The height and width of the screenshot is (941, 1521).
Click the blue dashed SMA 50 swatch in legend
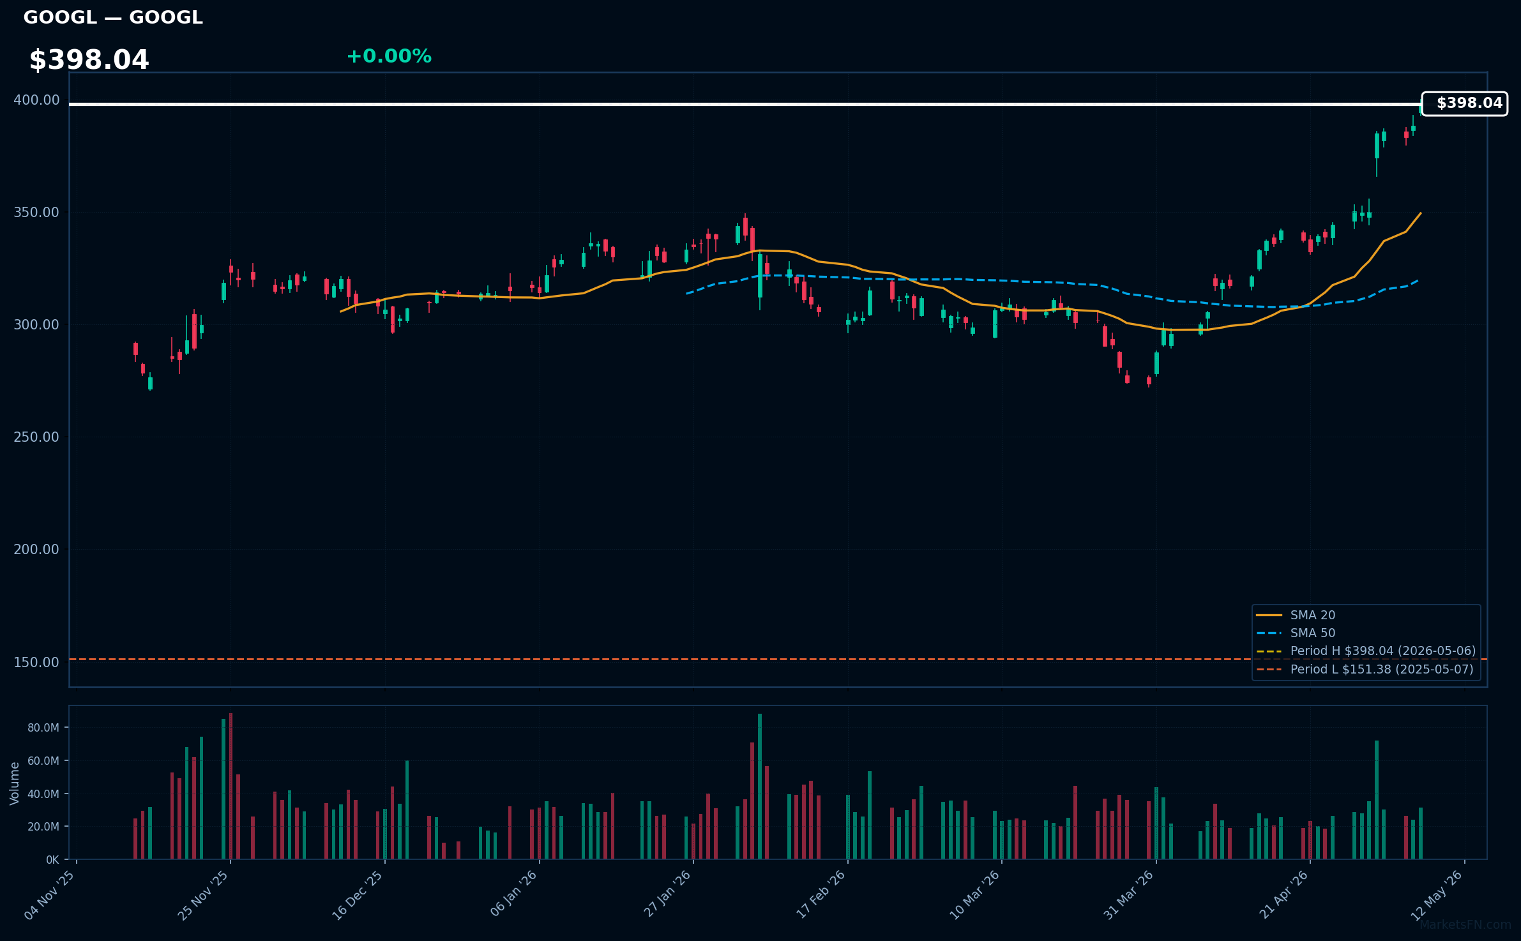1269,633
